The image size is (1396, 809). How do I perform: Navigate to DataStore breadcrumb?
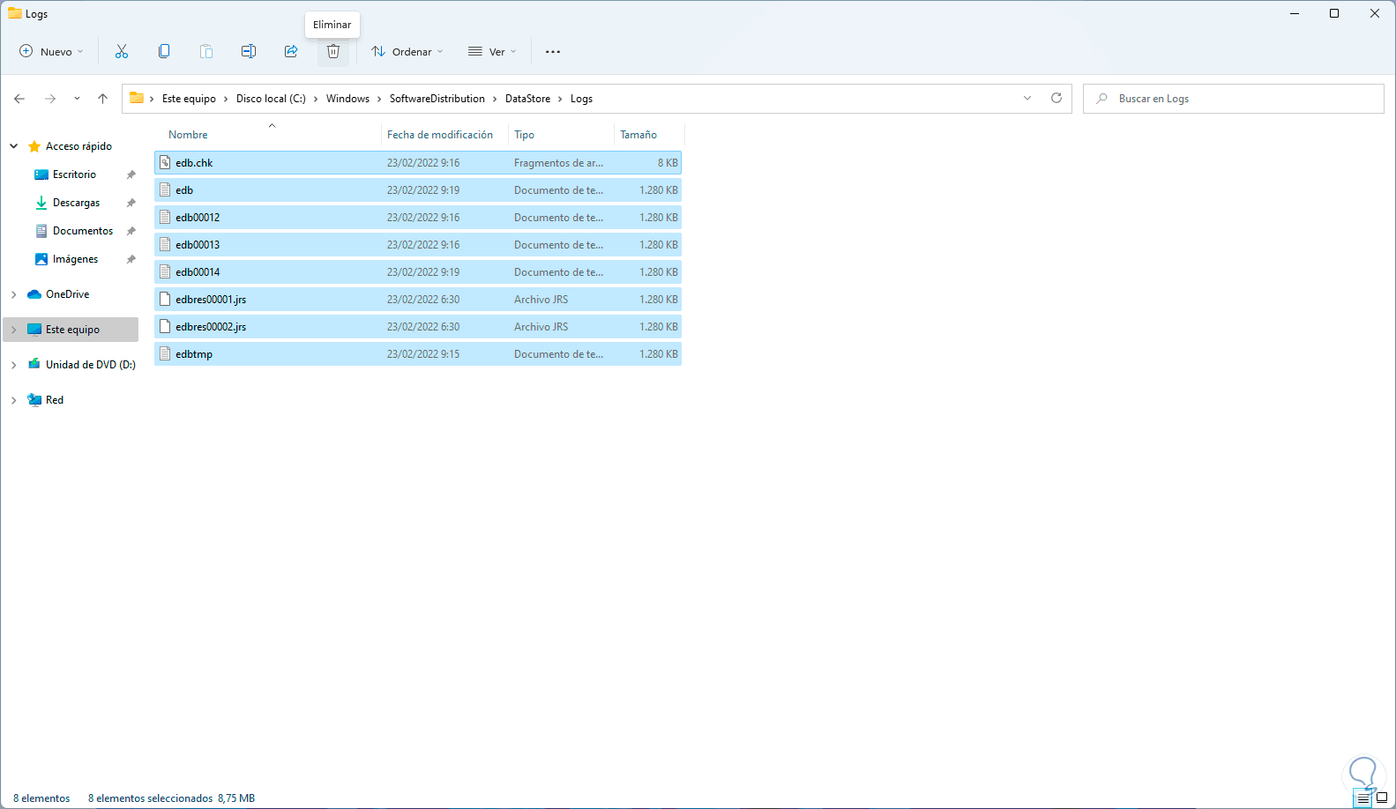[527, 99]
